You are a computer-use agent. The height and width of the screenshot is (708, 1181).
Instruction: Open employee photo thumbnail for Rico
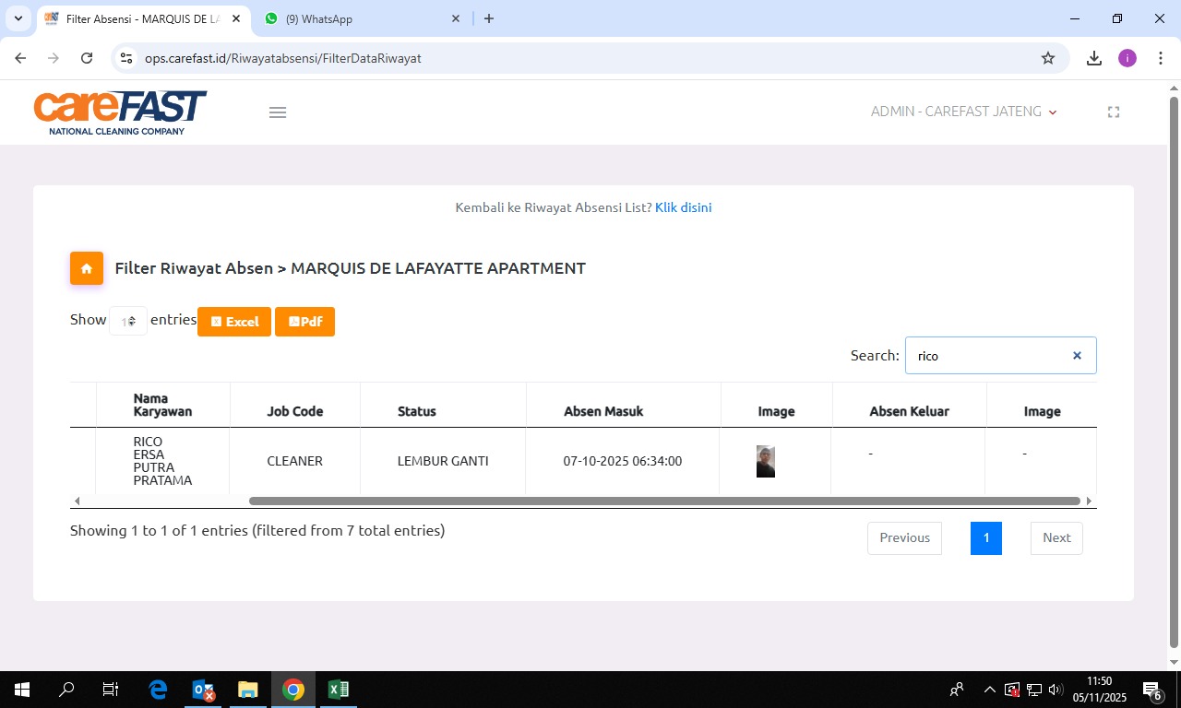point(766,461)
